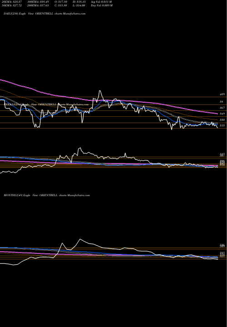Select the low price L: 314.00
Viewport: 227px width, 327px height.
(79, 5)
